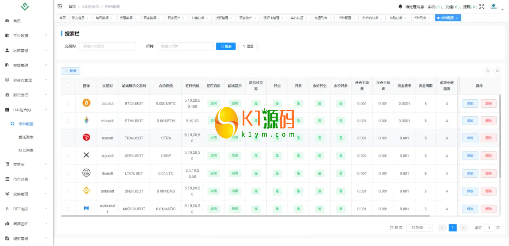Image resolution: width=509 pixels, height=246 pixels.
Task: Select the checkbox for the btcusdt row
Action: [x=68, y=103]
